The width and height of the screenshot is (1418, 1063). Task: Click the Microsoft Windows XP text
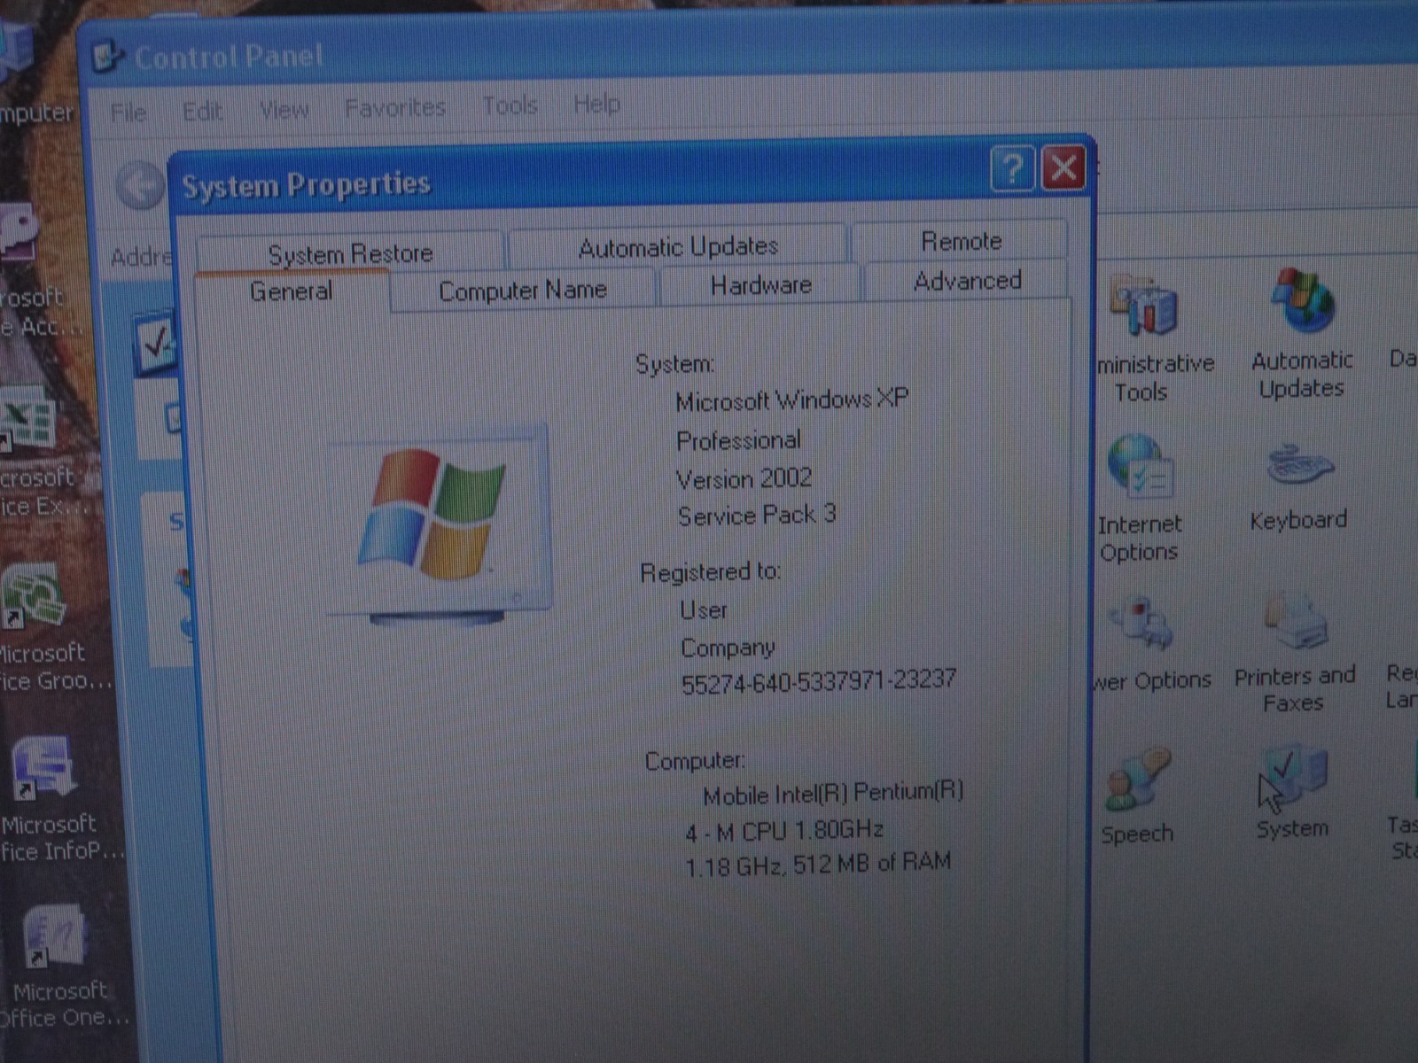791,400
